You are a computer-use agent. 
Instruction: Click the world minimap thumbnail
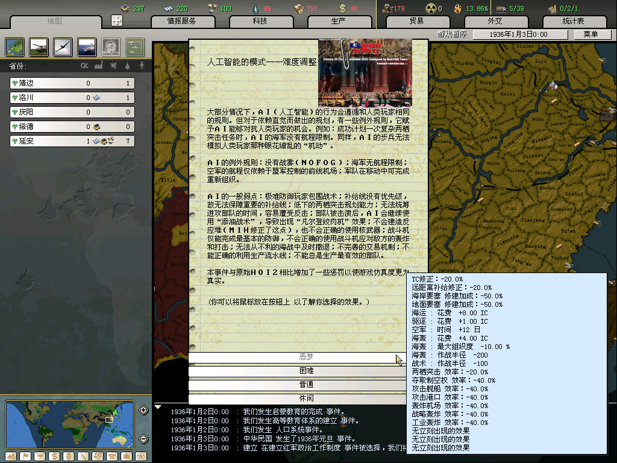[x=70, y=424]
